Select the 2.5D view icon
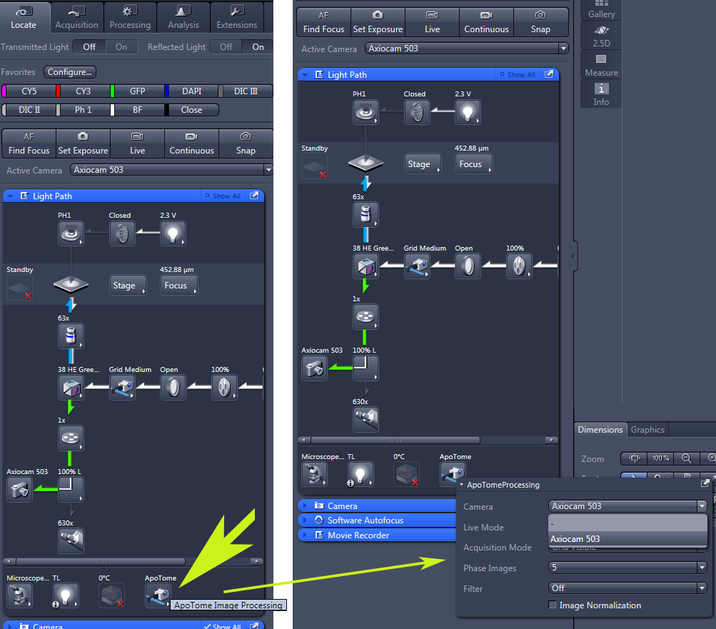The image size is (716, 629). [601, 37]
